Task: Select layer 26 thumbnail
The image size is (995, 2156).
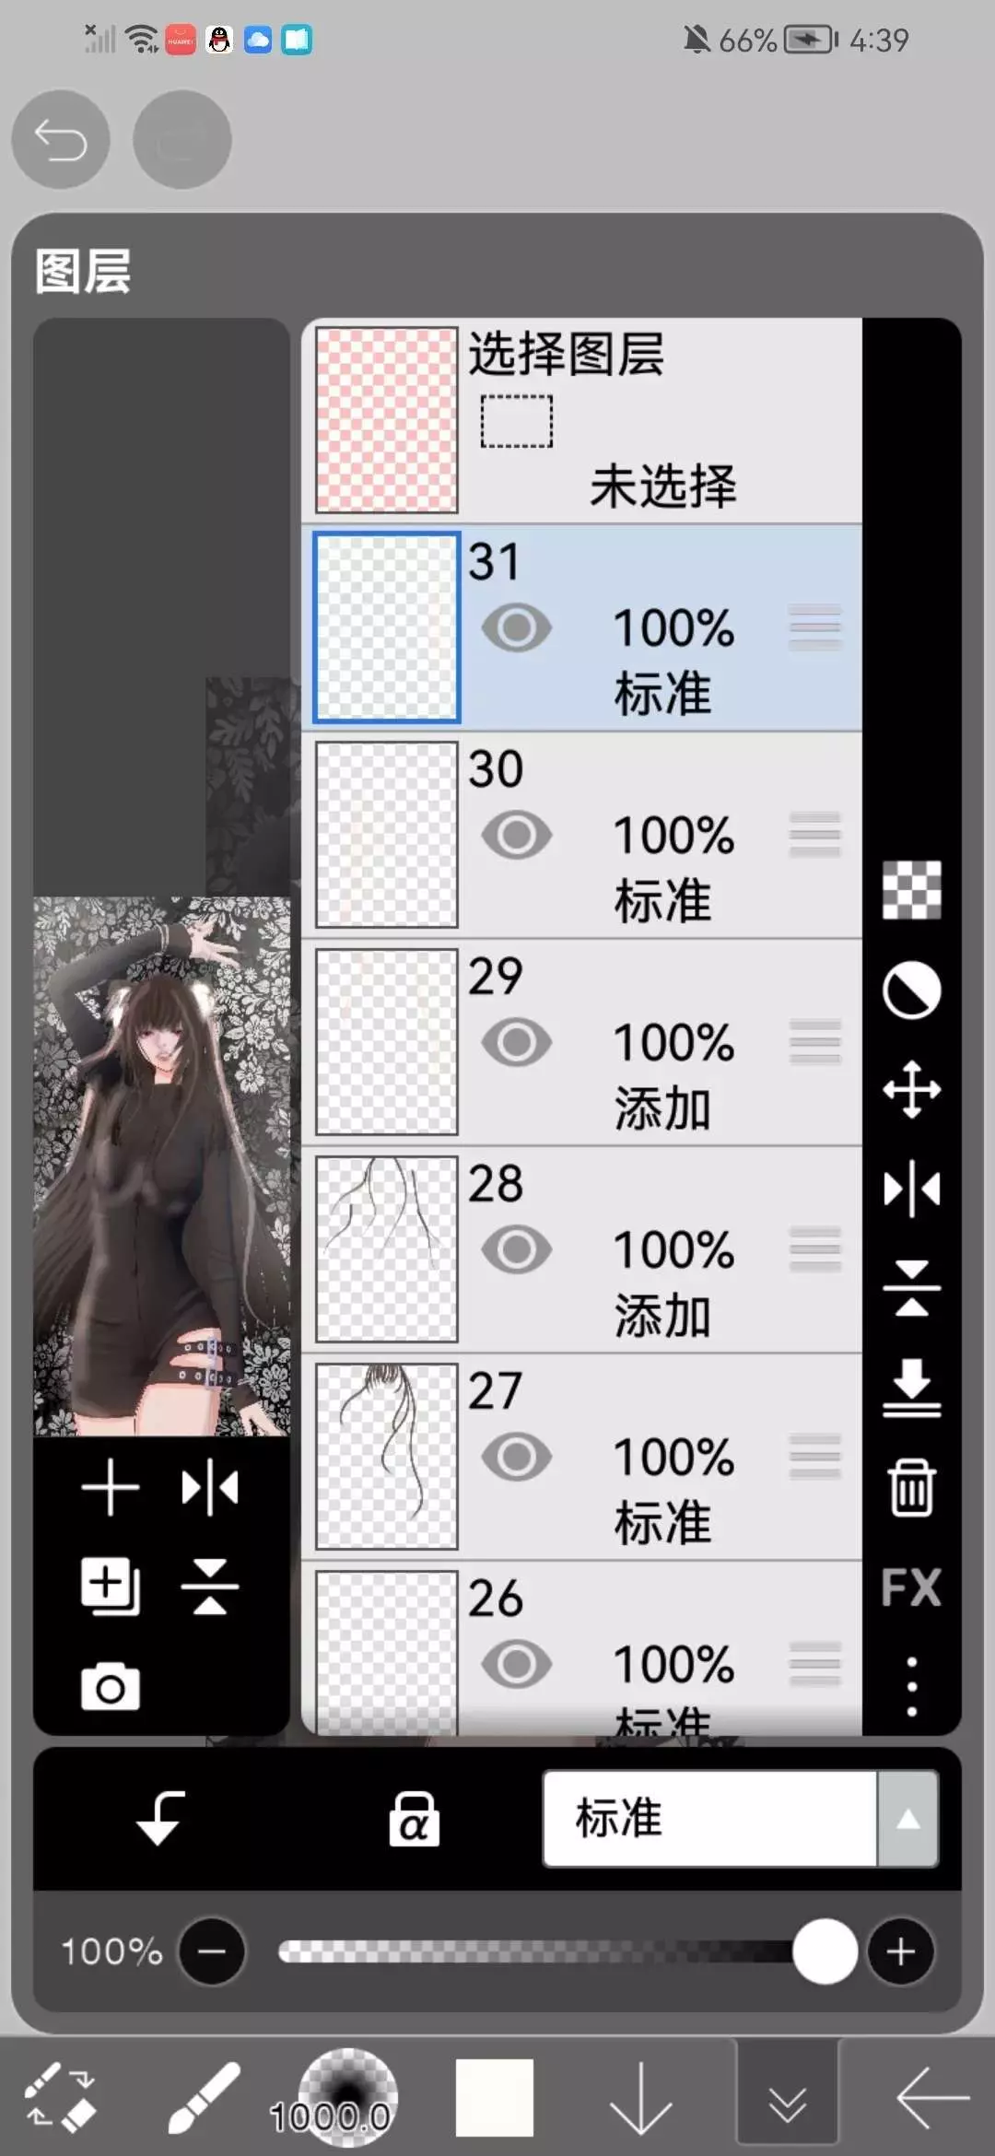Action: click(x=387, y=1654)
